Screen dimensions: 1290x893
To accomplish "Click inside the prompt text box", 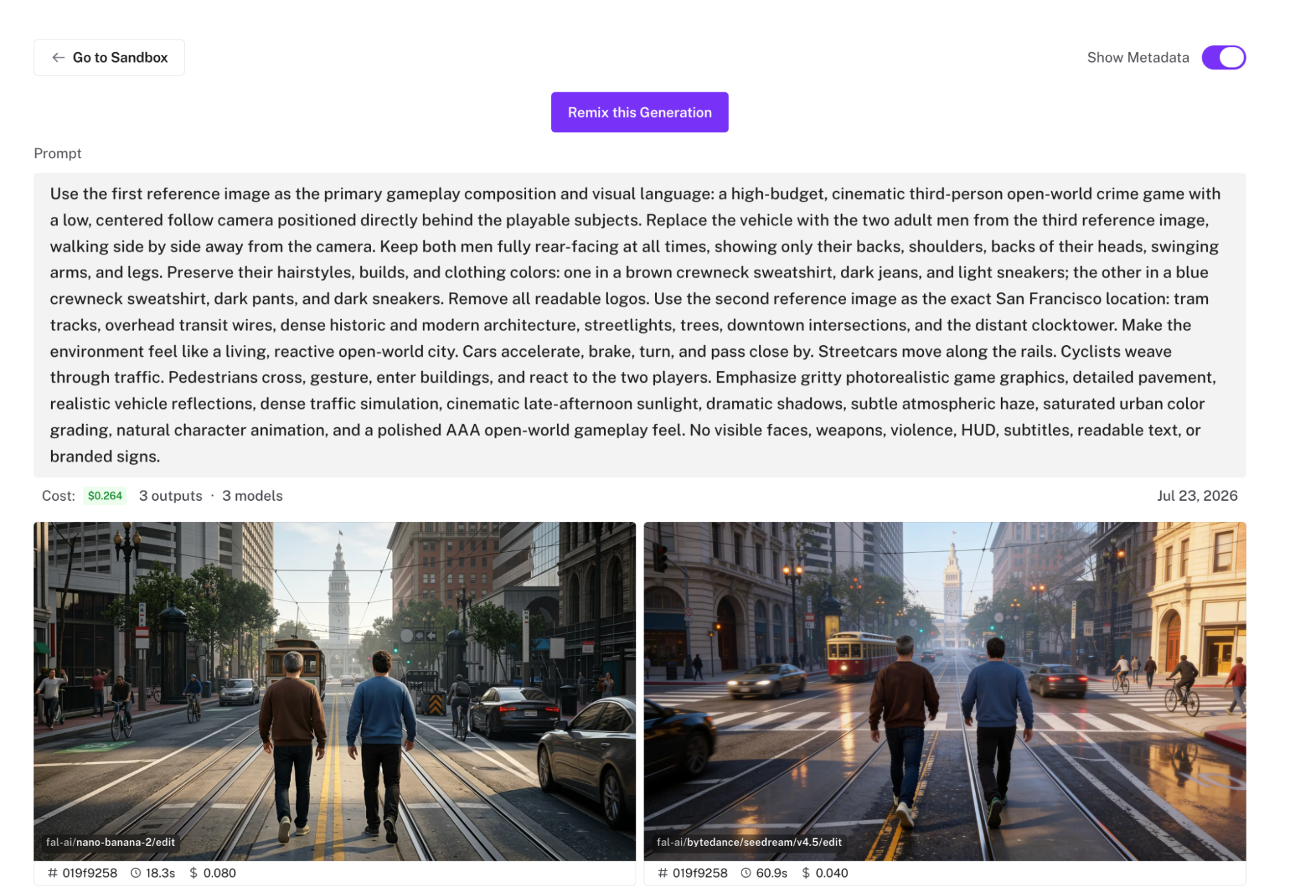I will click(640, 325).
